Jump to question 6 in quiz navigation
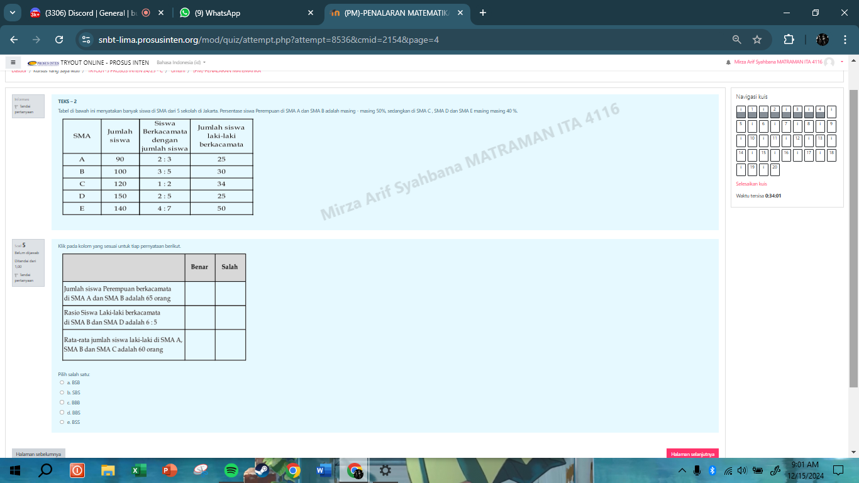Image resolution: width=859 pixels, height=483 pixels. pos(763,126)
